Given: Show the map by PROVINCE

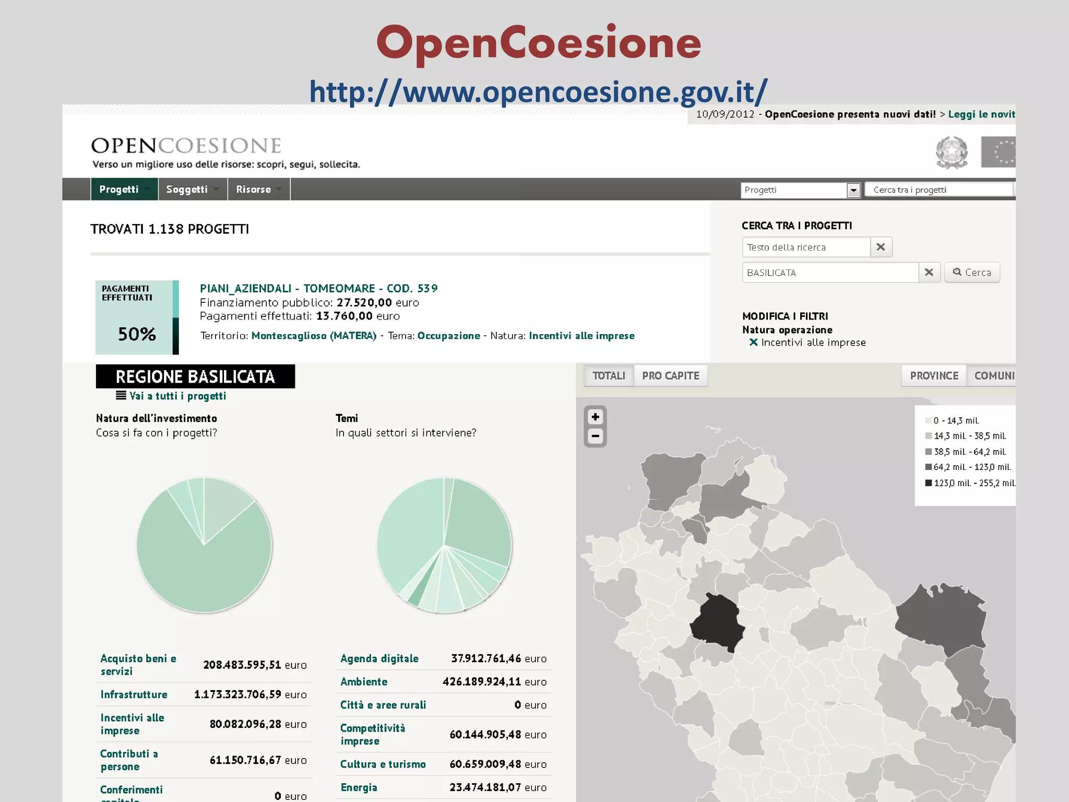Looking at the screenshot, I should 934,375.
